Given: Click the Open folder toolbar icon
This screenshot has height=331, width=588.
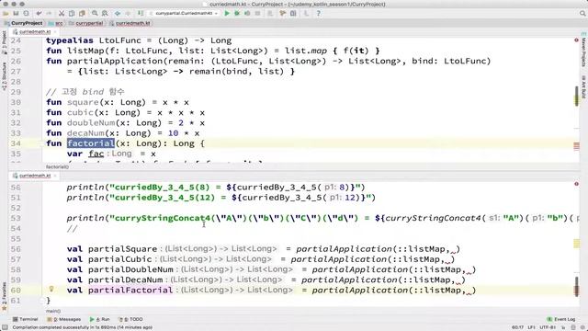Looking at the screenshot, I should pos(6,14).
